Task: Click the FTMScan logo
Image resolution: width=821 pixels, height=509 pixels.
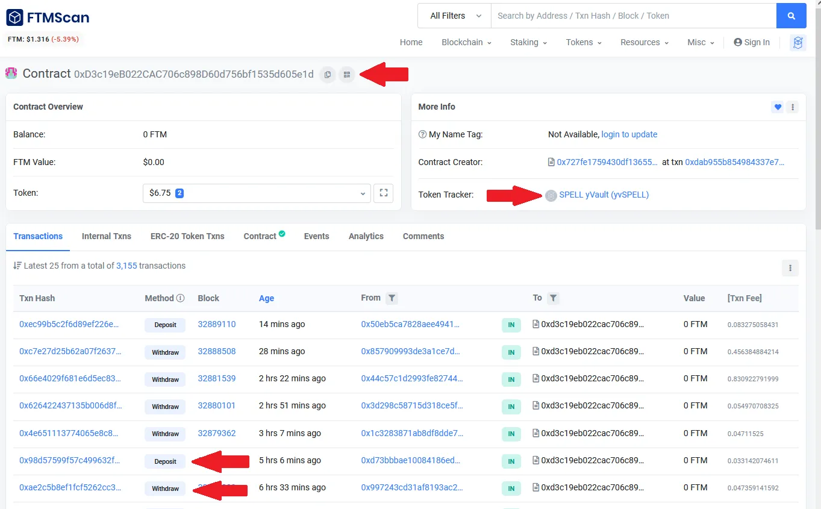Action: point(48,17)
